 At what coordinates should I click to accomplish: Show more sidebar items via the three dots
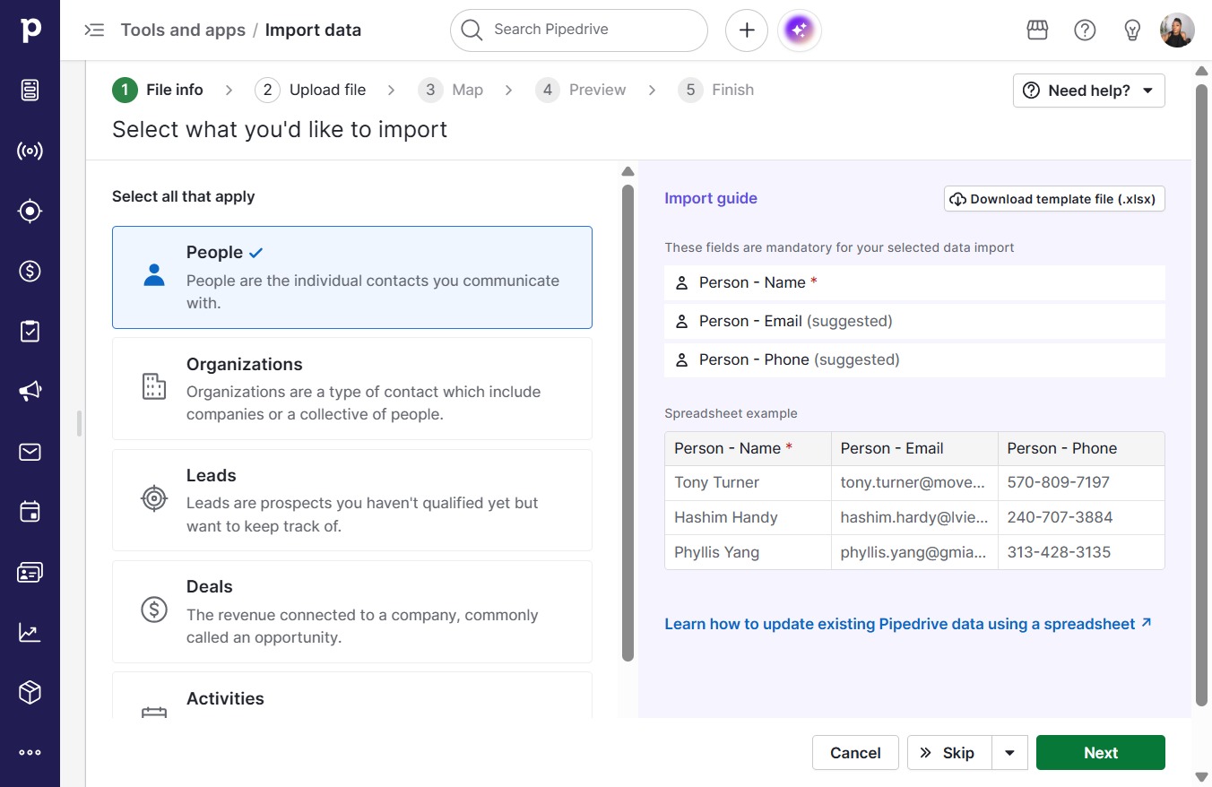click(x=30, y=753)
